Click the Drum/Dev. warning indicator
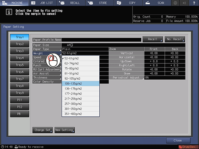Screen dimensions: 199x149 click(x=189, y=147)
